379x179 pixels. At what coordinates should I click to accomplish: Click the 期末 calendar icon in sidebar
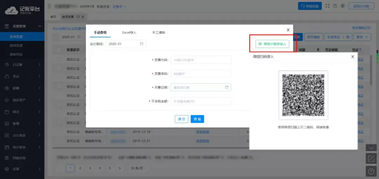coord(7,112)
